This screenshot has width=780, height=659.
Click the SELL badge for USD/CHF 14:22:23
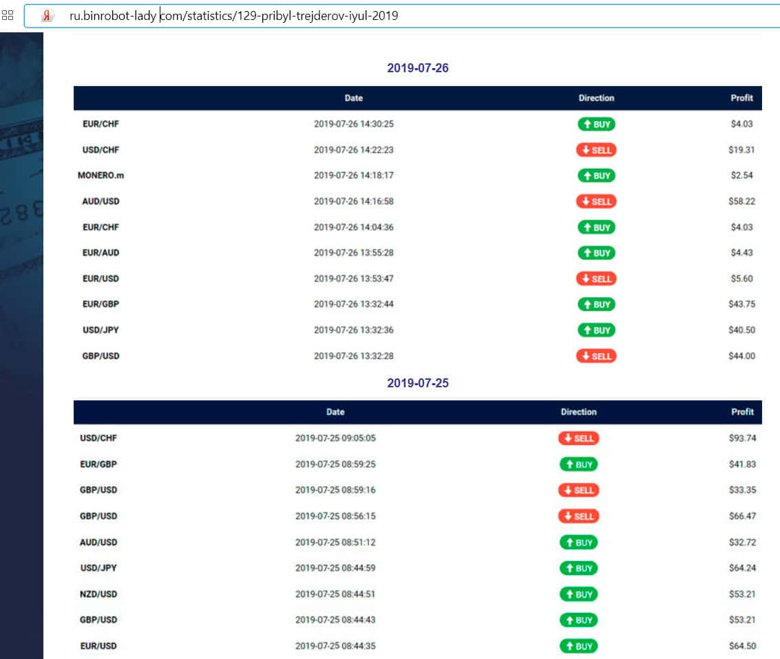click(595, 150)
